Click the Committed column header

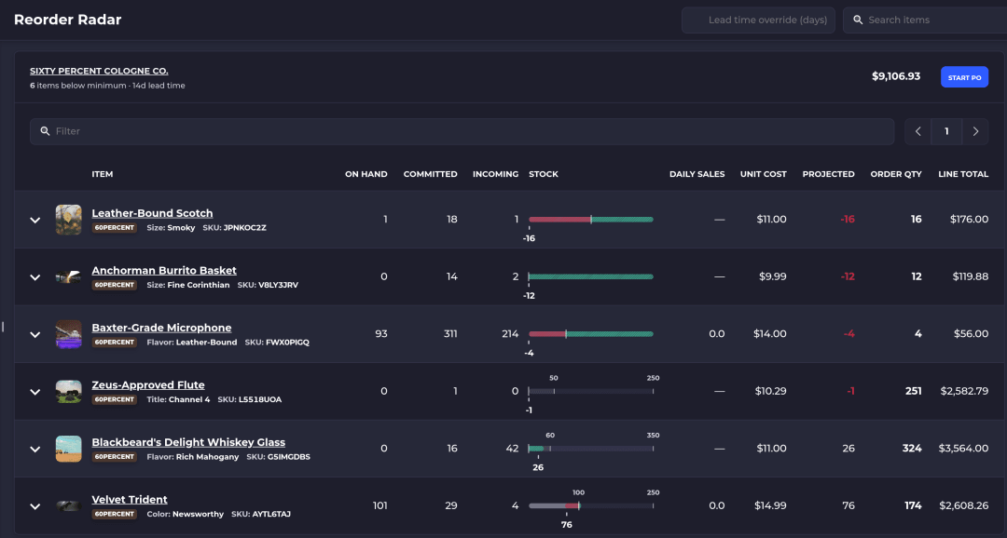point(430,174)
